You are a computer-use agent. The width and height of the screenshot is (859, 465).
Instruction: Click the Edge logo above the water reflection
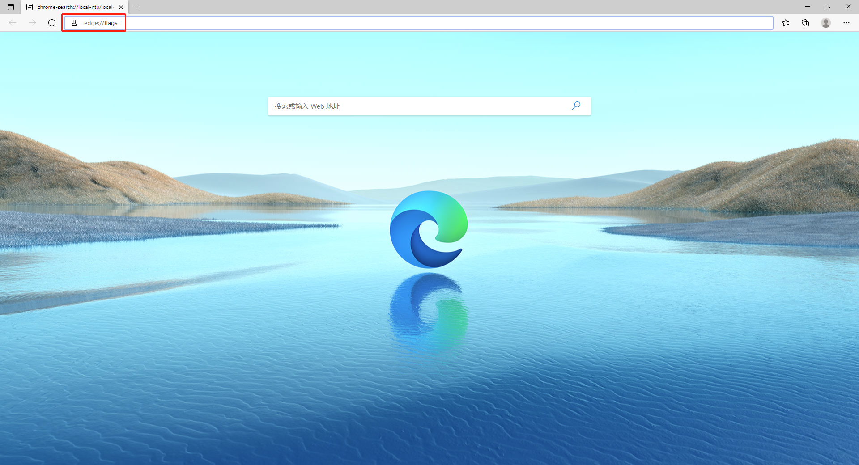[x=429, y=229]
